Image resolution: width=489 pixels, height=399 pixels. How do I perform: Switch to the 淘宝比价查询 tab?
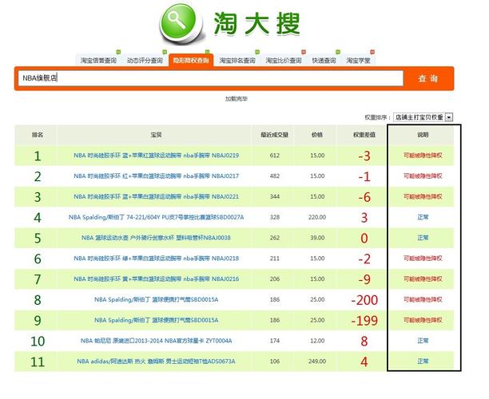coord(284,61)
